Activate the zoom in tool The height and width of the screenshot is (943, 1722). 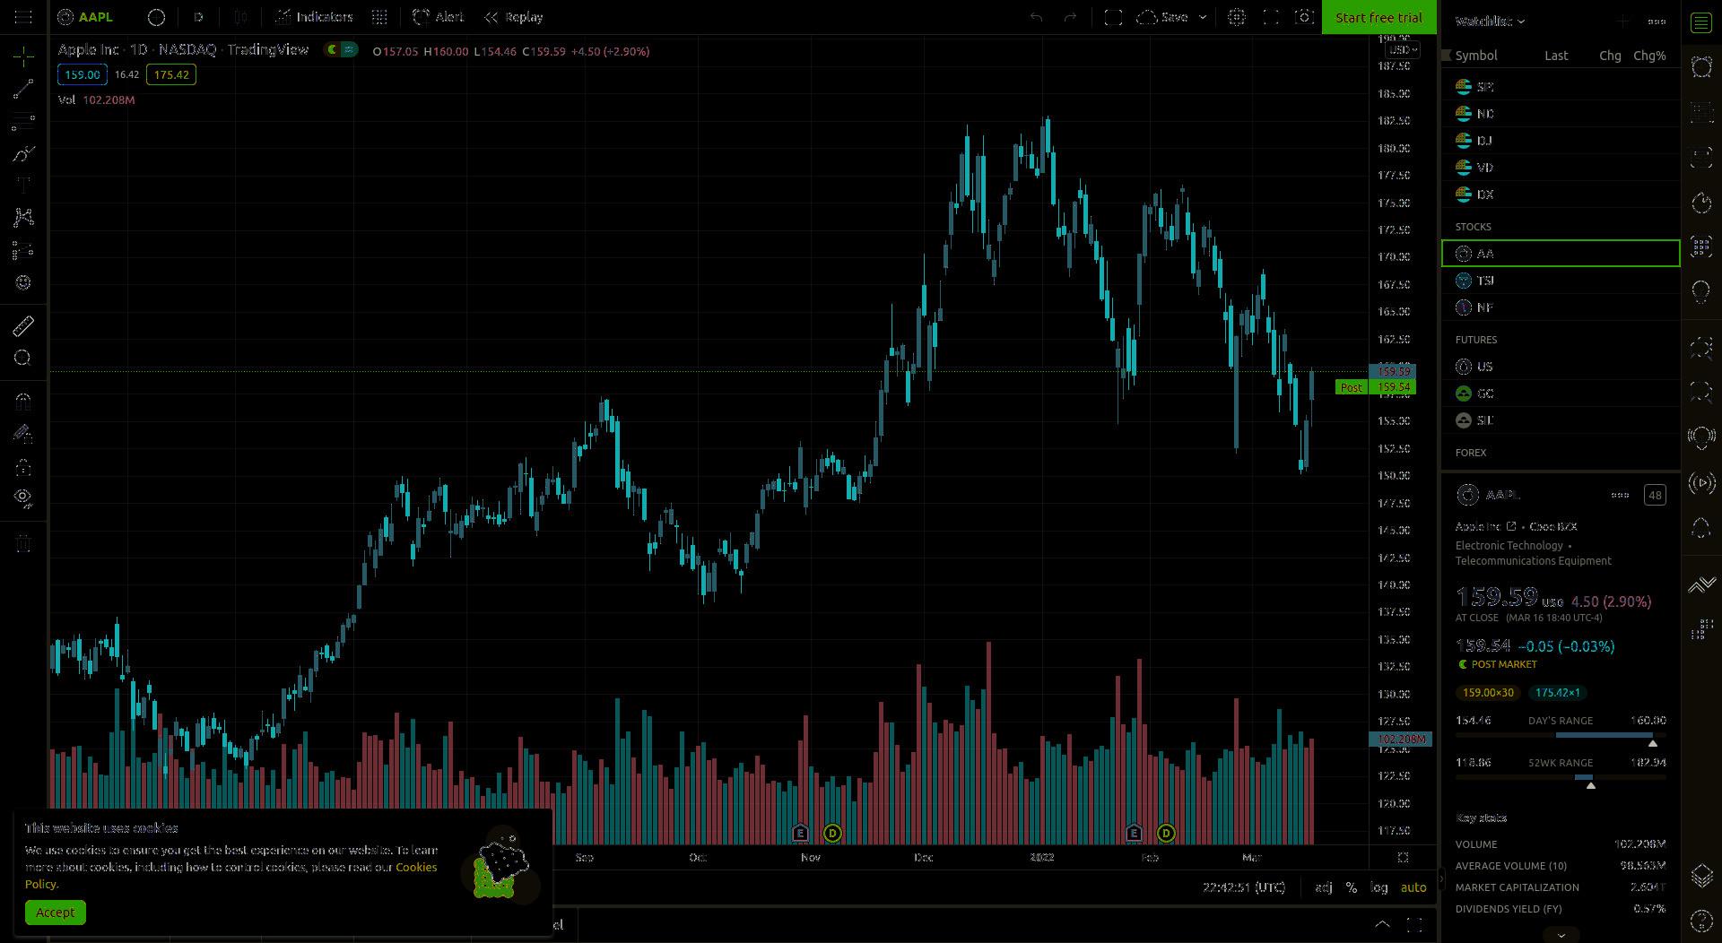click(x=23, y=359)
